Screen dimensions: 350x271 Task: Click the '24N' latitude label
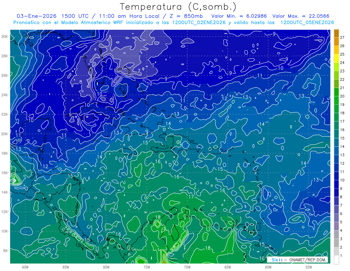5,95
